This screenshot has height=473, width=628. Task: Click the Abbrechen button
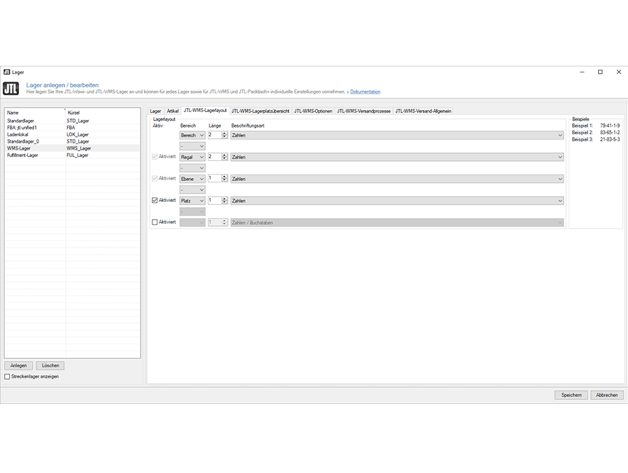pyautogui.click(x=607, y=395)
